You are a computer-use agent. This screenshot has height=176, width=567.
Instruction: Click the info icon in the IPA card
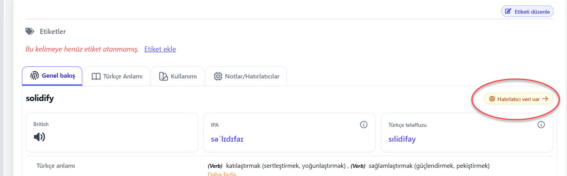coord(364,125)
